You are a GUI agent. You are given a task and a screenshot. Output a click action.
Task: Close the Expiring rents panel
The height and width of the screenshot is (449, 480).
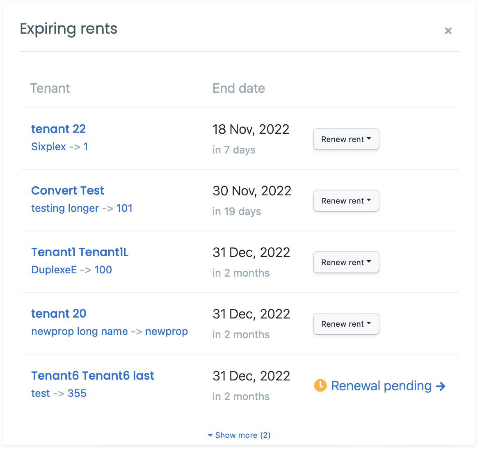(448, 31)
